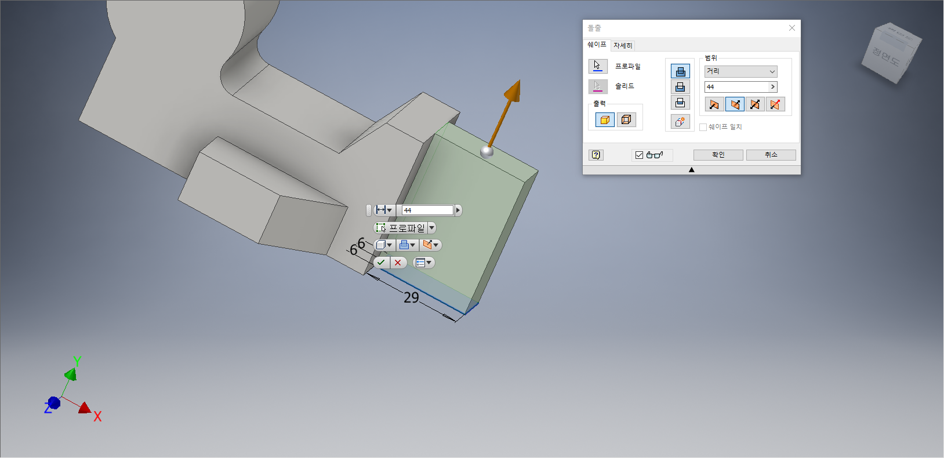Toggle the 쉐이프 일치 checkbox

coord(703,127)
